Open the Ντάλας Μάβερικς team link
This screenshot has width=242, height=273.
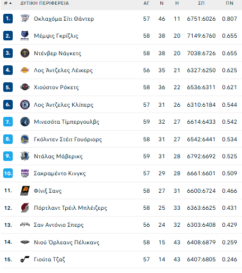click(x=58, y=156)
